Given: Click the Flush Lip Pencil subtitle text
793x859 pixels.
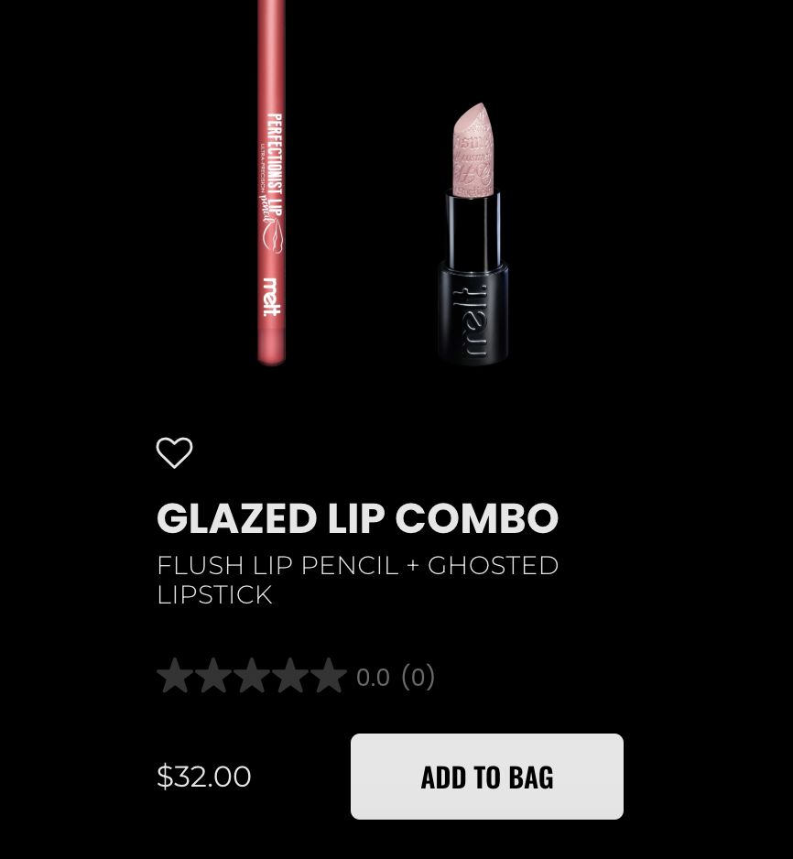Looking at the screenshot, I should click(x=358, y=581).
